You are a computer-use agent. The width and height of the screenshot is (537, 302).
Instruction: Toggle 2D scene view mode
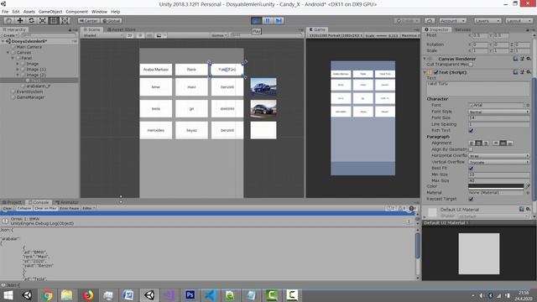click(129, 35)
